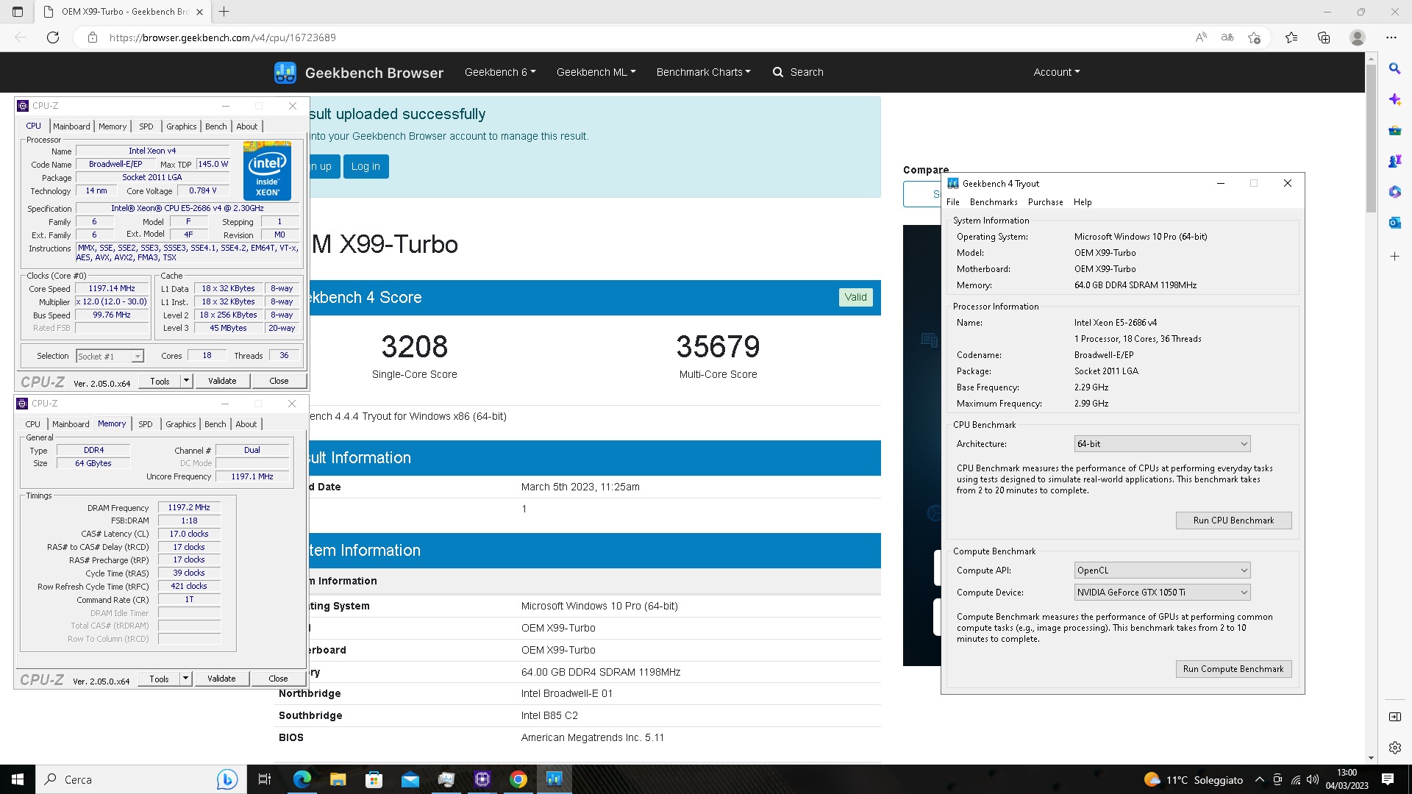This screenshot has height=794, width=1412.
Task: Click the add sidebar app plus icon
Action: (1394, 256)
